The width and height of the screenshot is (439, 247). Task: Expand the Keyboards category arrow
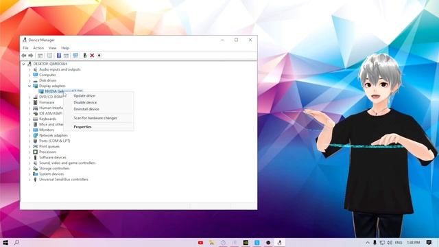pos(29,119)
